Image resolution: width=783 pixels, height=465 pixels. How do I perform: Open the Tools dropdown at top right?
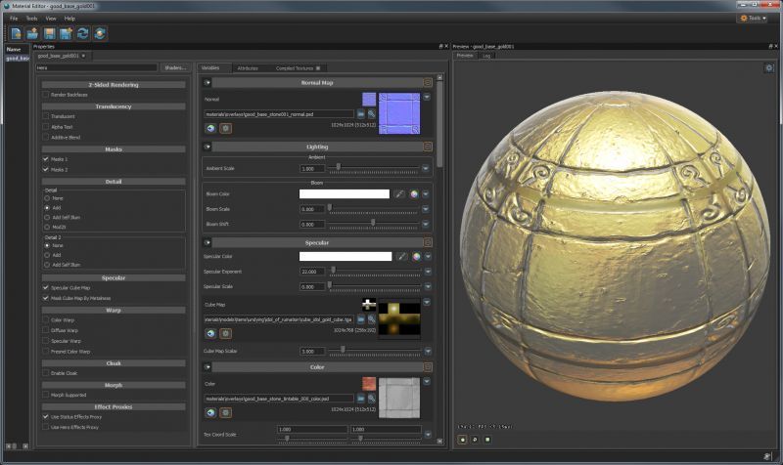pyautogui.click(x=753, y=18)
